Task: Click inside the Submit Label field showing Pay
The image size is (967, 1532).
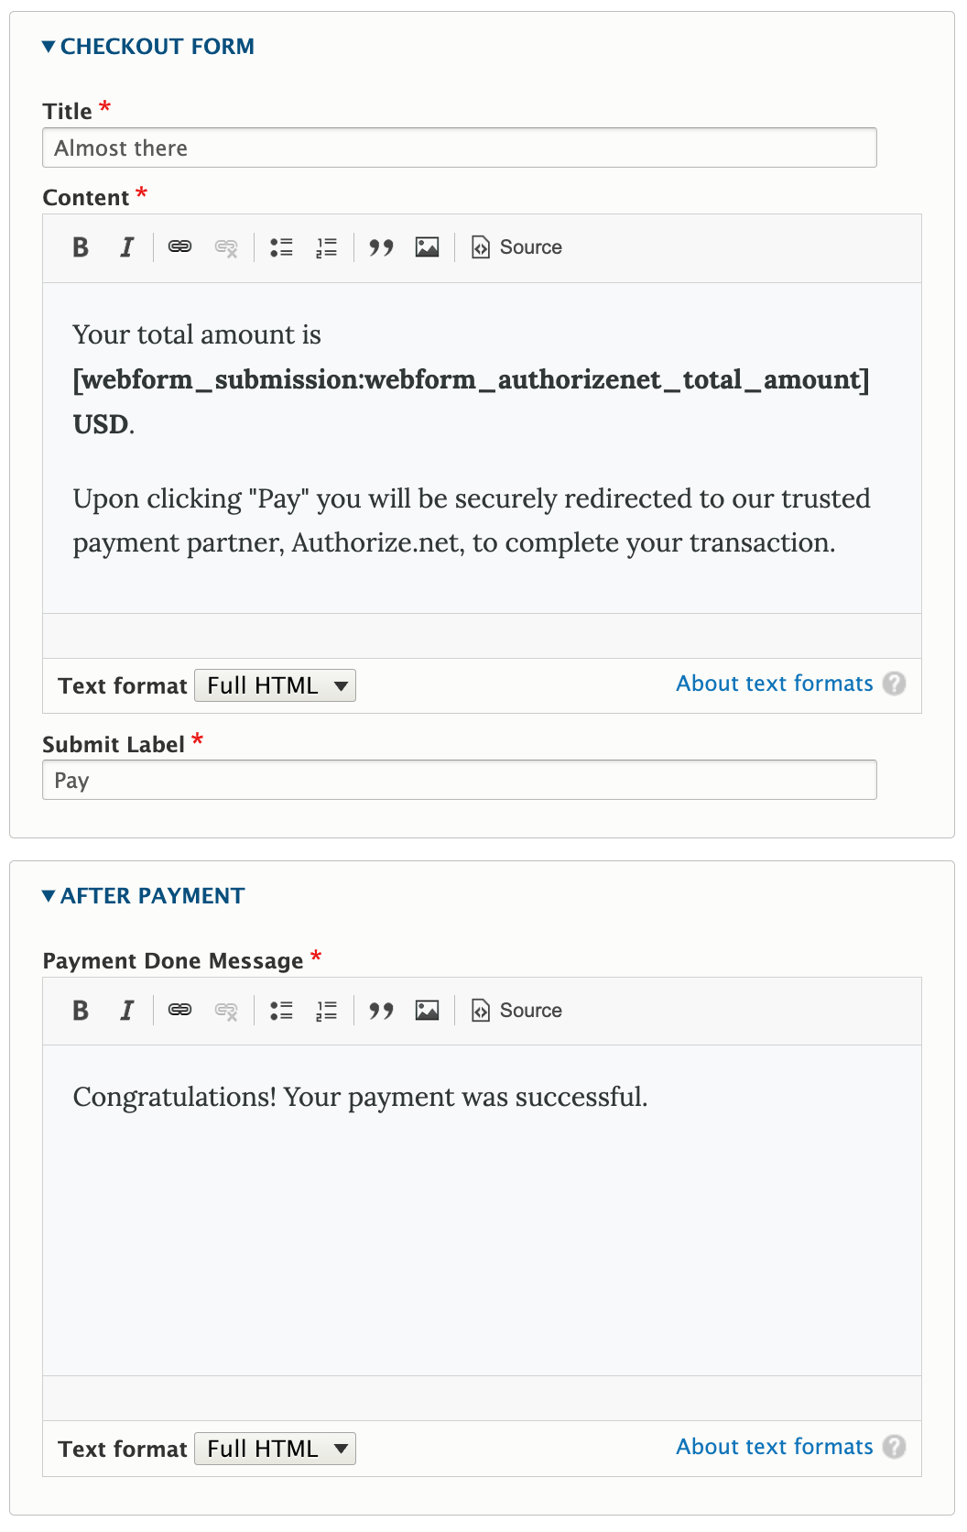Action: pos(458,780)
